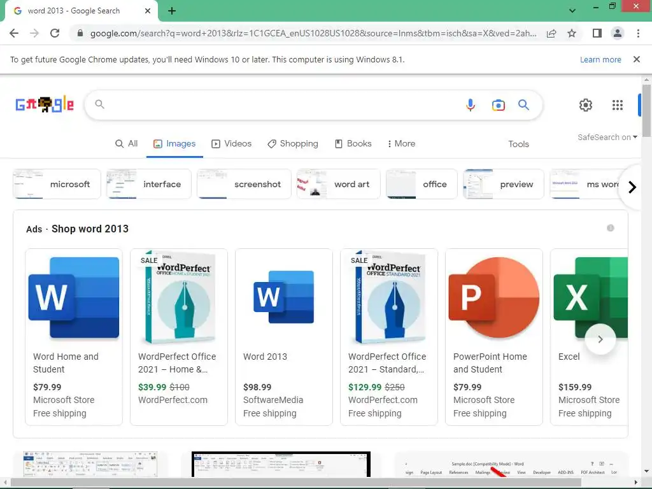
Task: Open Word 2013 product logo image
Action: [283, 297]
